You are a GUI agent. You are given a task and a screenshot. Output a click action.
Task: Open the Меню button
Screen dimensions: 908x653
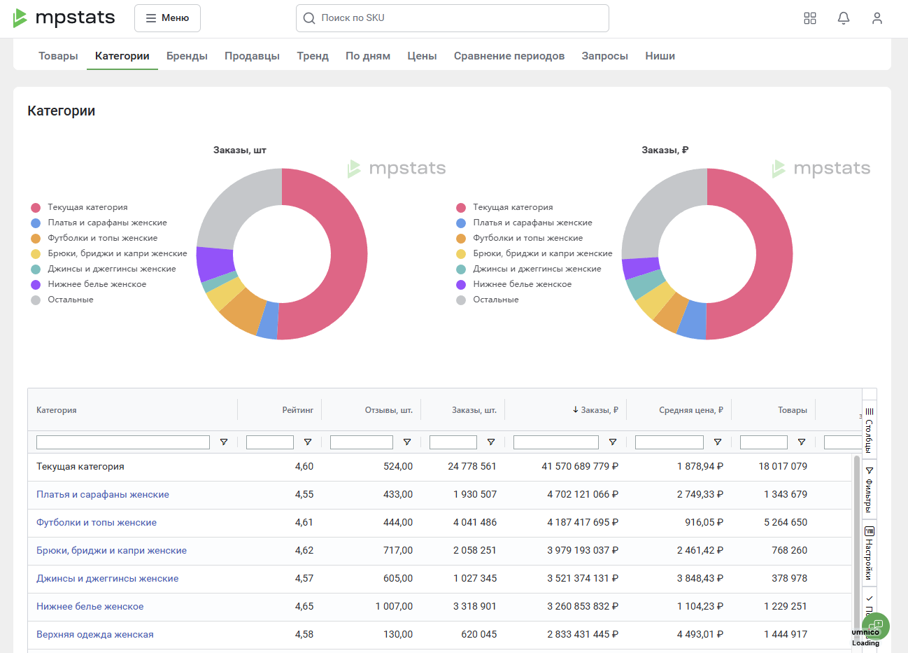pos(167,18)
